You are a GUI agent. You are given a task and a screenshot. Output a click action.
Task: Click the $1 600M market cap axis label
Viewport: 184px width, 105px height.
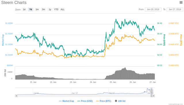click(9, 23)
